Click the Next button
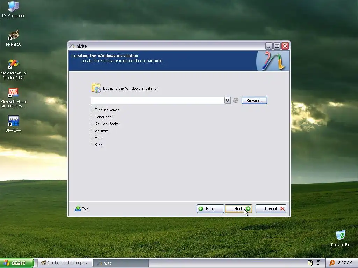This screenshot has height=268, width=358. click(238, 209)
